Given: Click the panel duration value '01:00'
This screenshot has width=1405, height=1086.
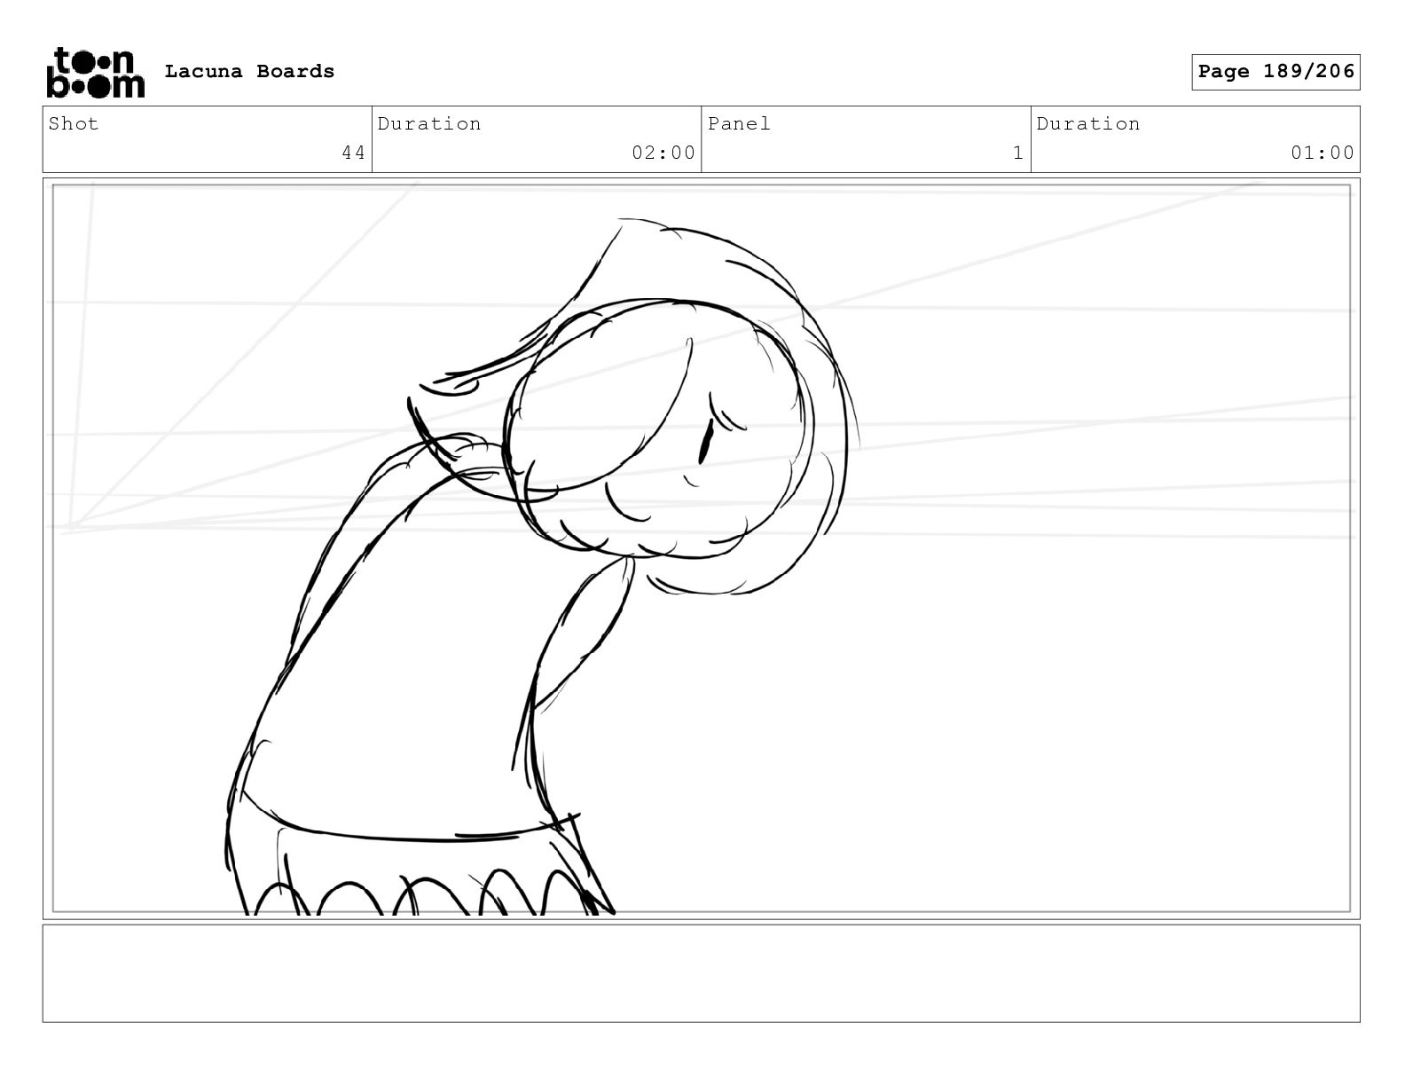Looking at the screenshot, I should [1323, 153].
